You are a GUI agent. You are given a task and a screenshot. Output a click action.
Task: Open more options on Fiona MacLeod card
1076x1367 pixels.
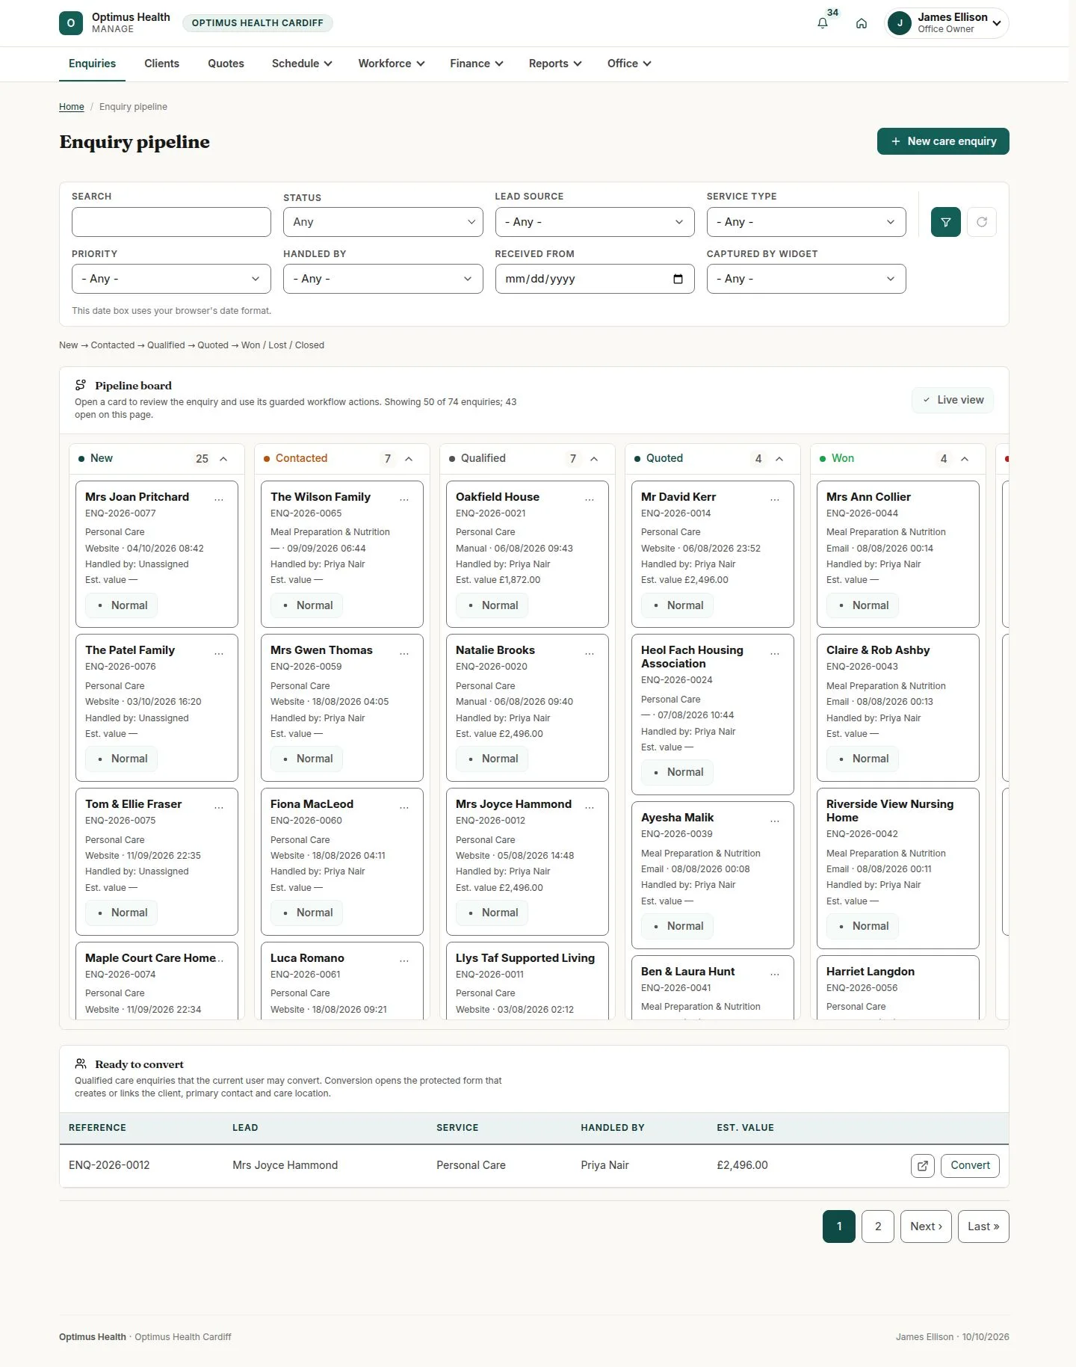click(404, 807)
